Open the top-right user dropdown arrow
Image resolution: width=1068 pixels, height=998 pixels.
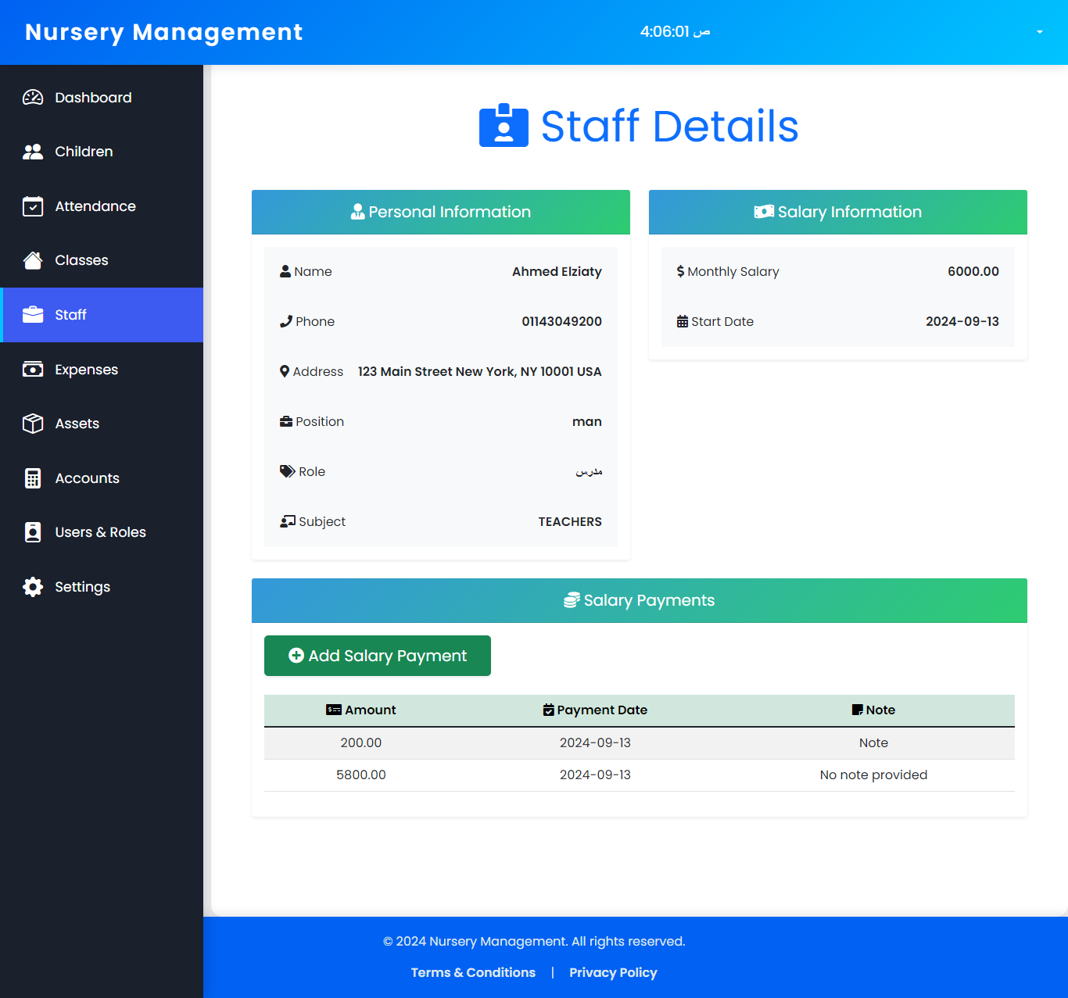tap(1039, 32)
